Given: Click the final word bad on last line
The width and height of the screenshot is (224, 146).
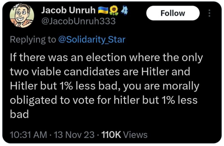Looking at the screenshot, I should coord(19,114).
